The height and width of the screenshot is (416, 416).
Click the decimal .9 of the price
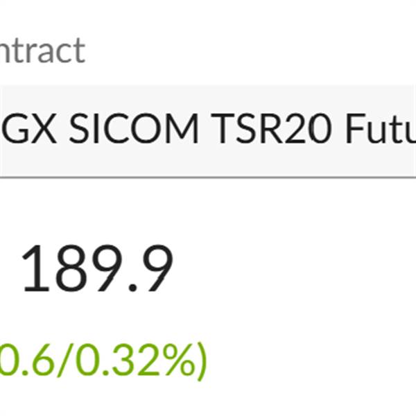coord(153,269)
